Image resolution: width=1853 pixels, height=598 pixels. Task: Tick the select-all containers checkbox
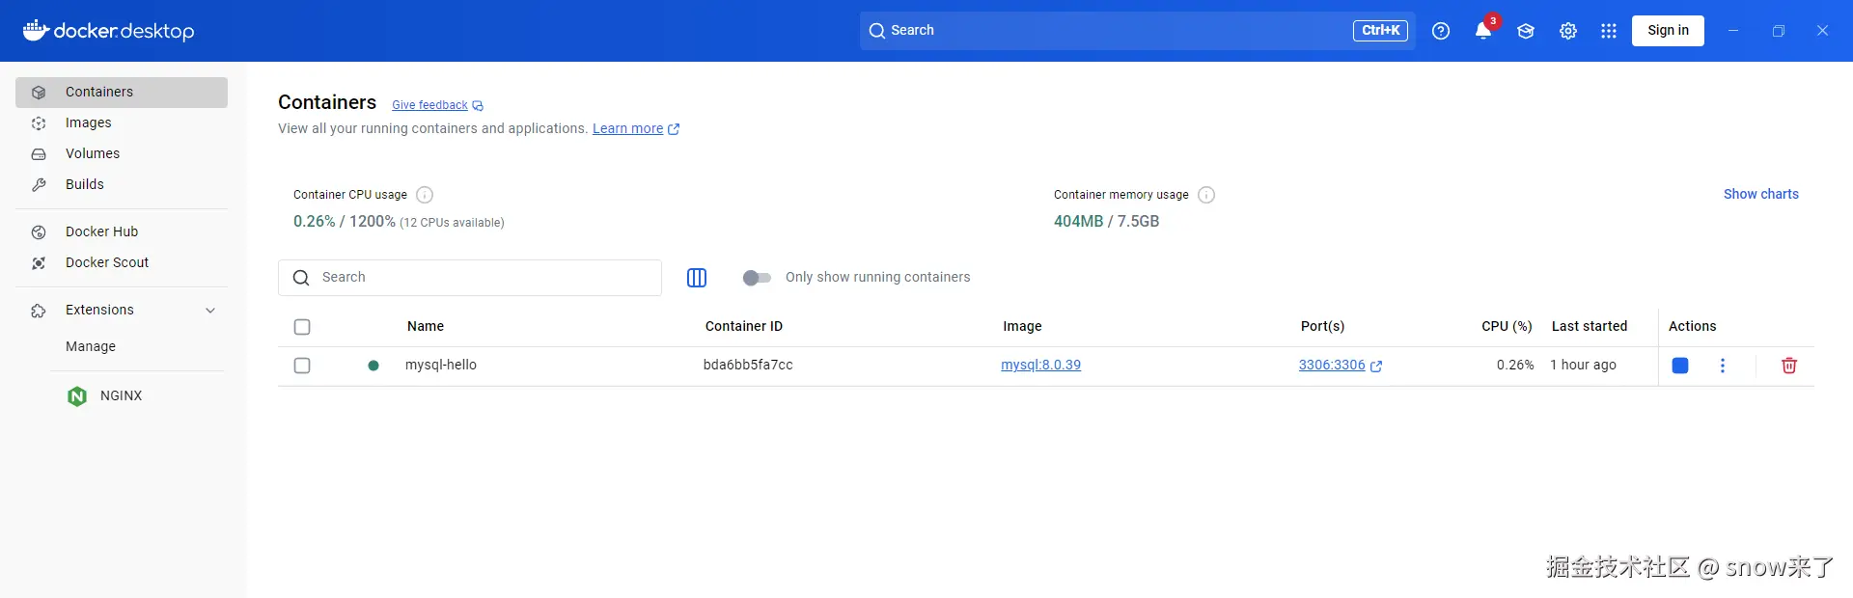[x=302, y=327]
